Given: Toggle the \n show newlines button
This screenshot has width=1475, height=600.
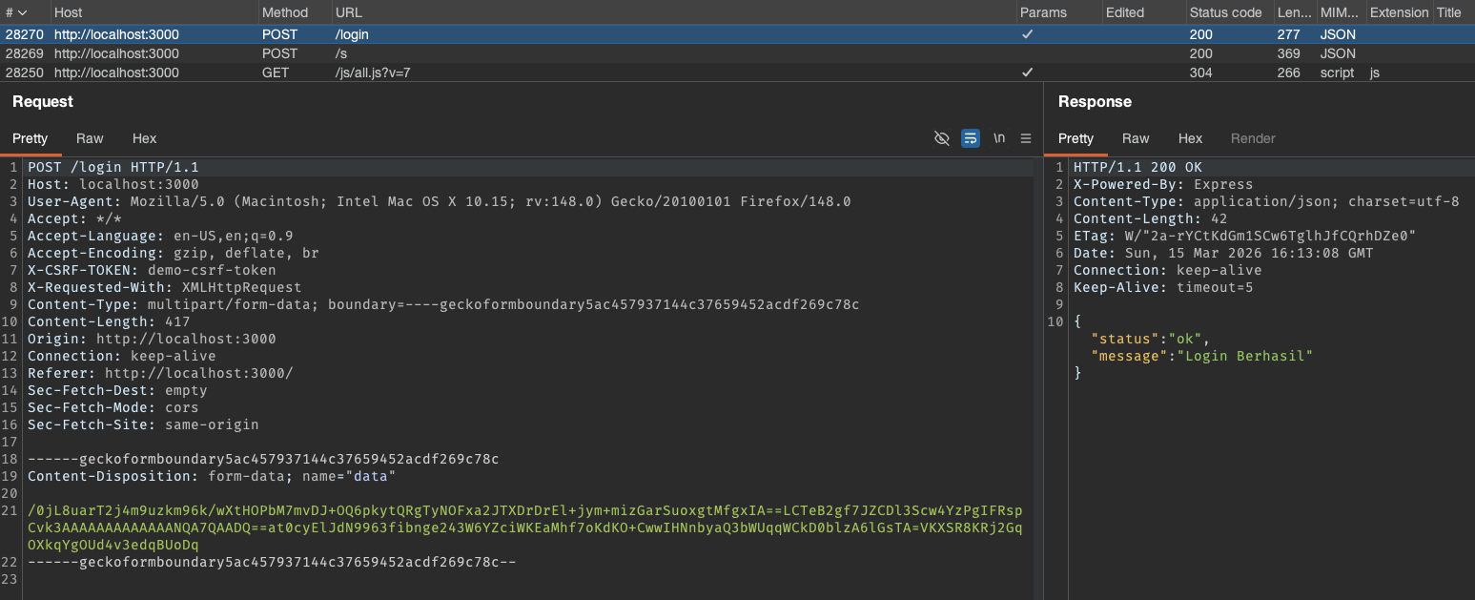Looking at the screenshot, I should tap(998, 138).
